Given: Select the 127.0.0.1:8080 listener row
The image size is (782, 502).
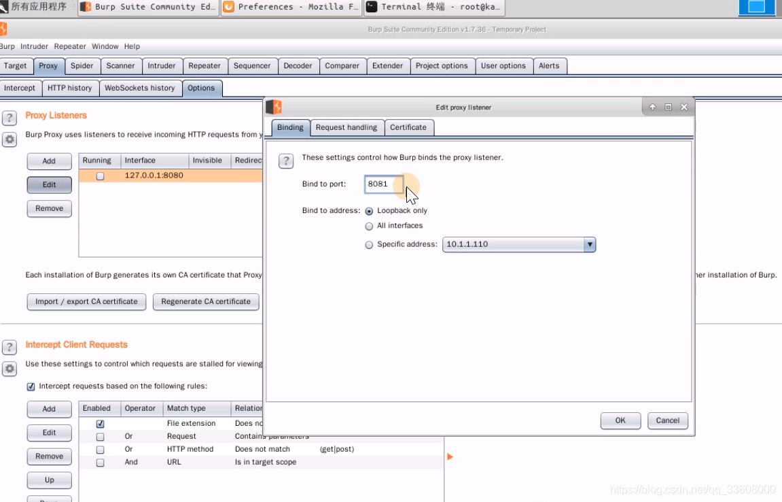Looking at the screenshot, I should pyautogui.click(x=171, y=175).
